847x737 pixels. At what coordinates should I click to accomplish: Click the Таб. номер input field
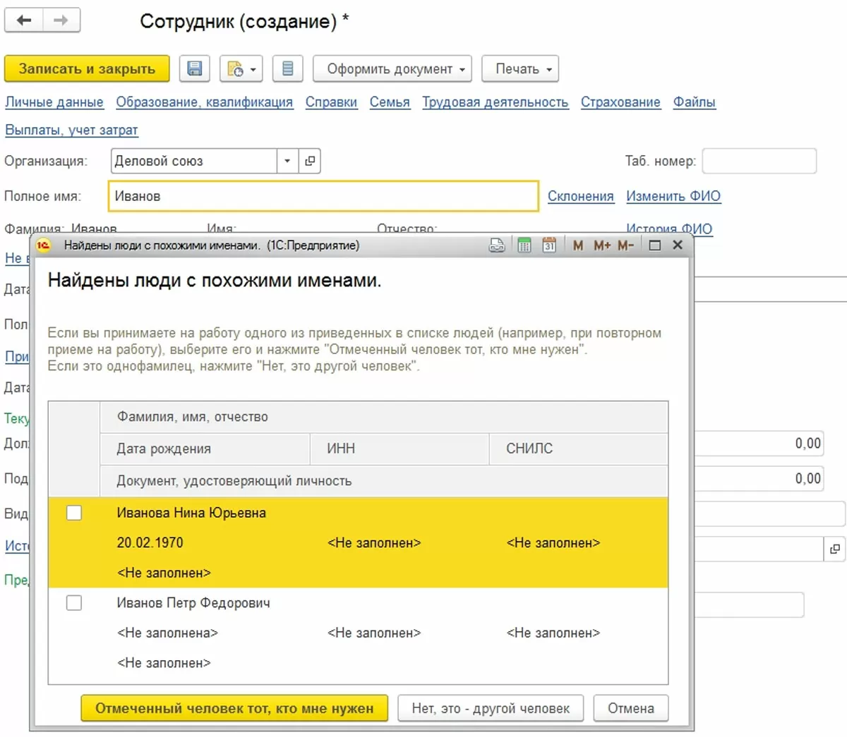(x=759, y=161)
